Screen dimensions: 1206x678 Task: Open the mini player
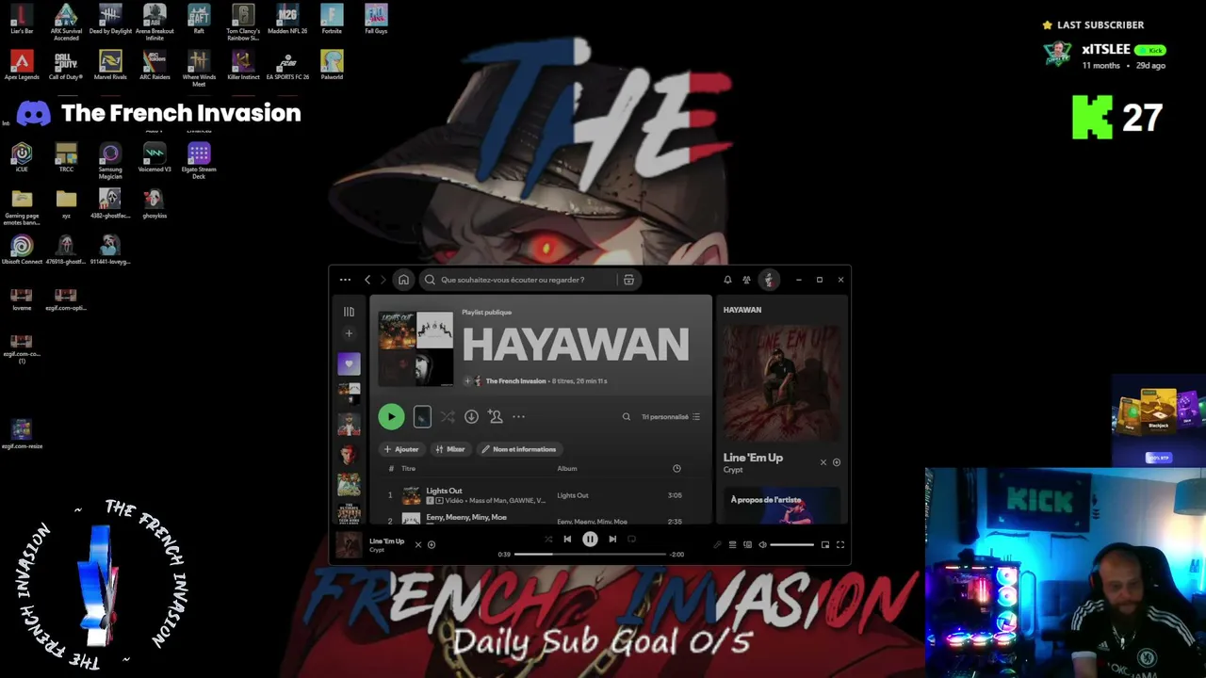[x=825, y=544]
